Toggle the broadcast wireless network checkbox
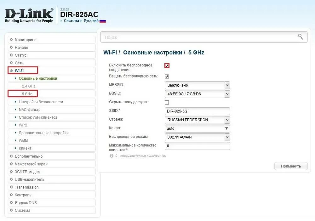Image resolution: width=315 pixels, height=221 pixels. pos(167,76)
